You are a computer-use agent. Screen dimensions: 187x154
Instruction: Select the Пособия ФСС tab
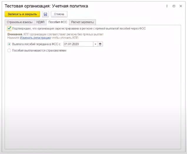[x=58, y=22]
